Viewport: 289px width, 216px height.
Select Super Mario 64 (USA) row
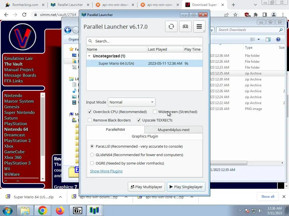144,63
